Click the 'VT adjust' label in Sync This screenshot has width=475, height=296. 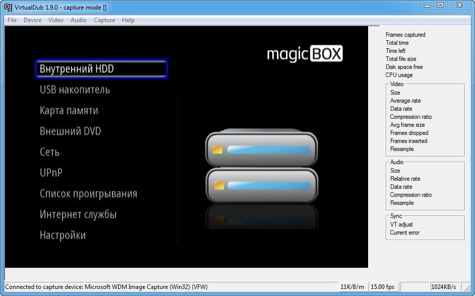401,225
